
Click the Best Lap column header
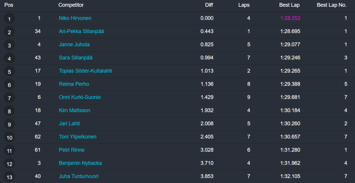click(289, 5)
